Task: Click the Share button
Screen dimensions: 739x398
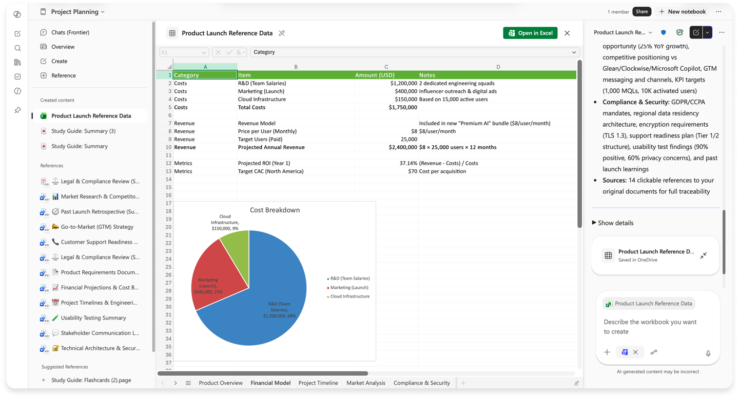Action: click(641, 12)
